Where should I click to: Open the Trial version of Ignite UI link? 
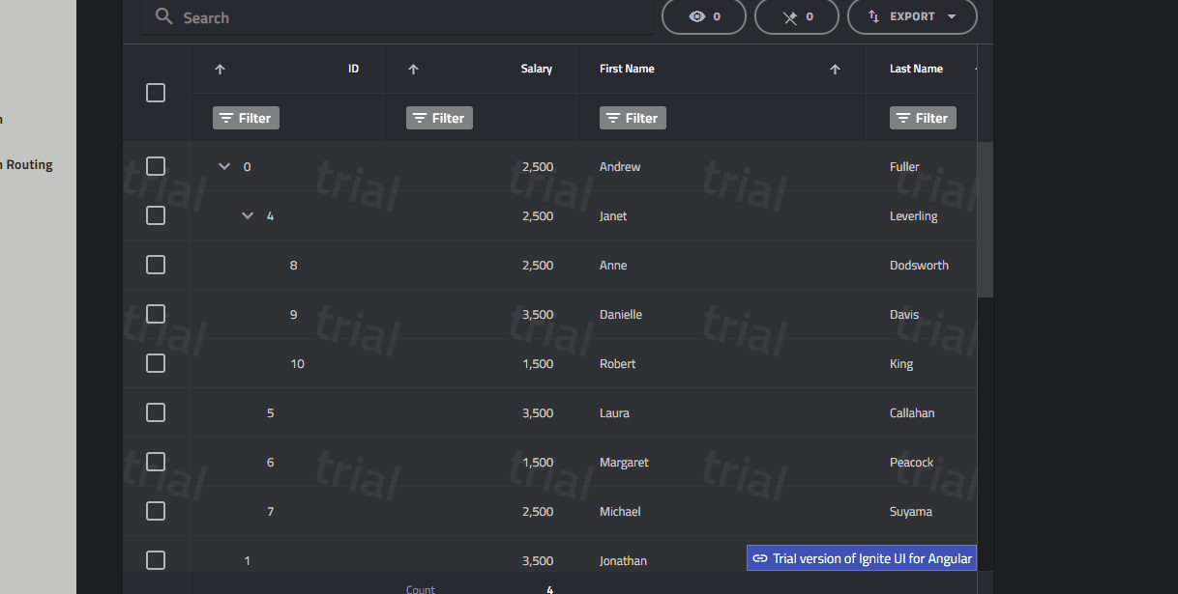coord(861,557)
